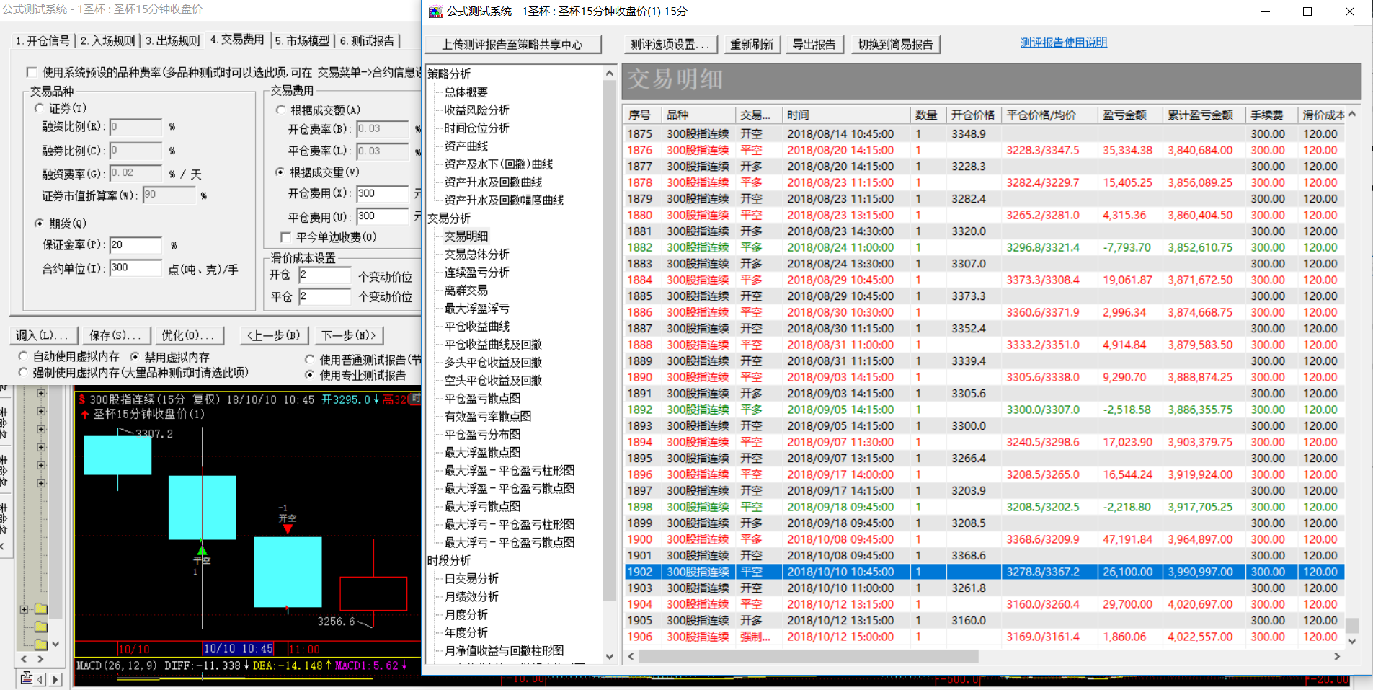1373x690 pixels.
Task: Click the 开仓费用(X) input field
Action: [x=383, y=193]
